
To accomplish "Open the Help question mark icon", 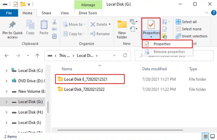I will [214, 13].
